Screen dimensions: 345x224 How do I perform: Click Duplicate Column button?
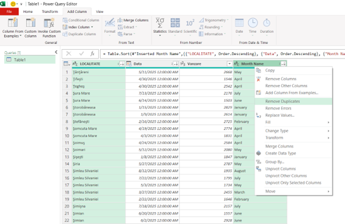[x=79, y=34]
